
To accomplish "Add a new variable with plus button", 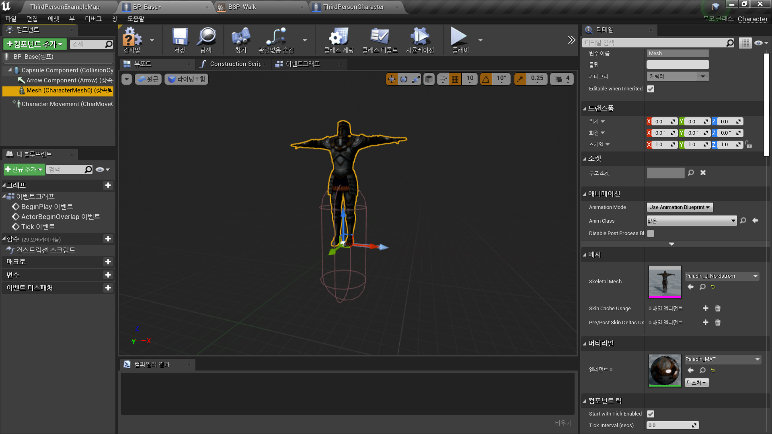I will point(108,275).
